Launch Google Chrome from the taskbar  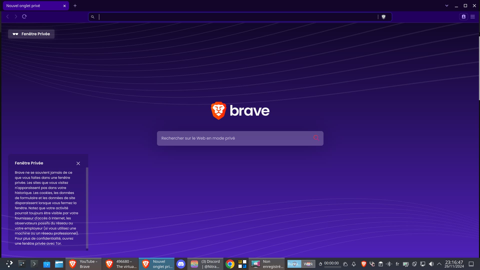tap(230, 264)
